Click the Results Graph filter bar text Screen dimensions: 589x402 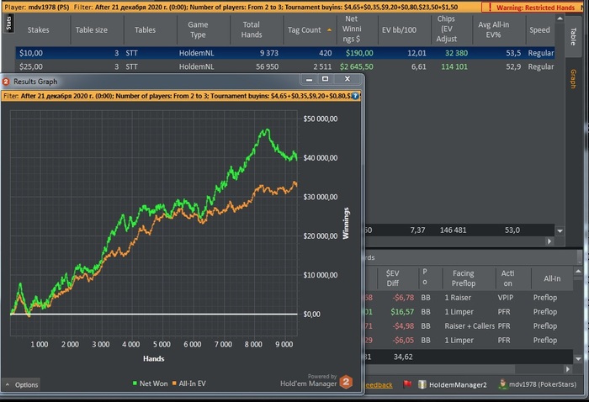pyautogui.click(x=181, y=96)
